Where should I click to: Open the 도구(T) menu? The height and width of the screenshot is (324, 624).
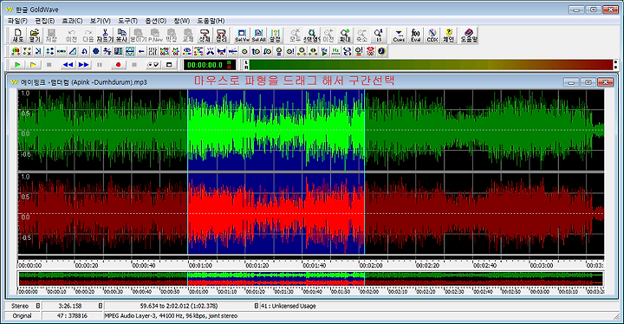pyautogui.click(x=127, y=21)
